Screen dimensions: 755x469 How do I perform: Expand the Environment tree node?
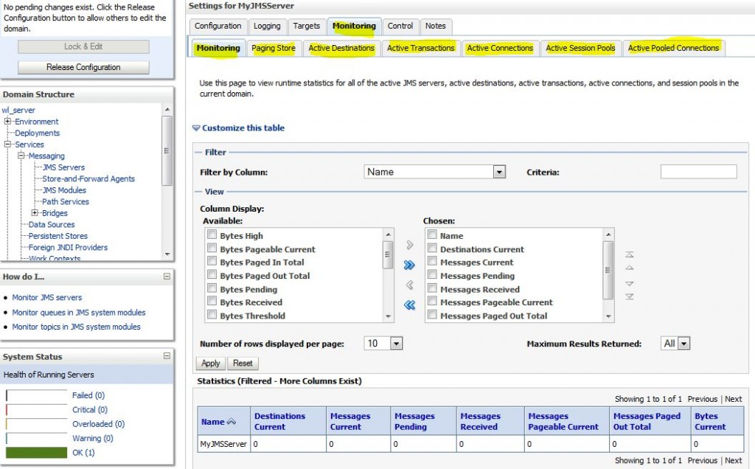click(x=7, y=122)
